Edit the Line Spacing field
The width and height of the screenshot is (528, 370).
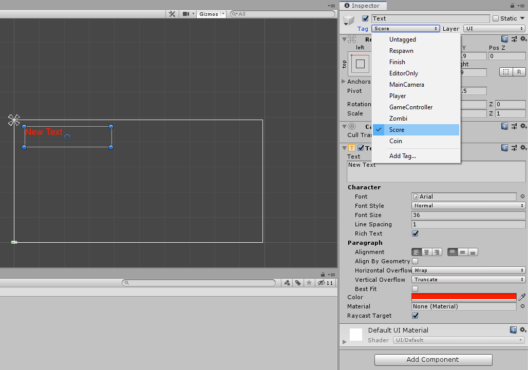(x=468, y=224)
